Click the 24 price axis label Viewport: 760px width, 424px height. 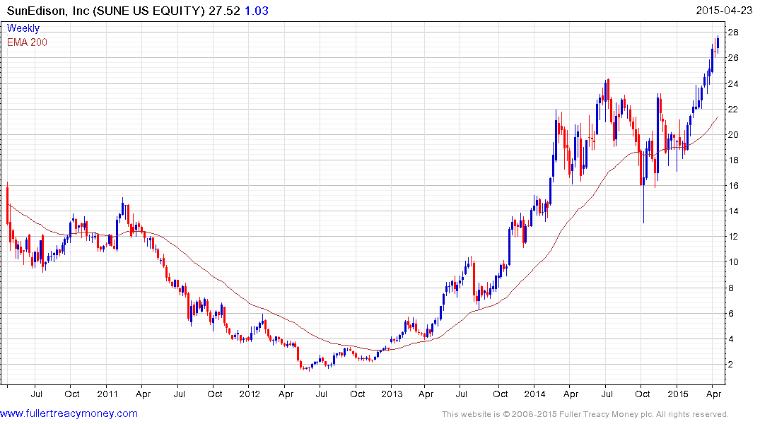[x=733, y=84]
